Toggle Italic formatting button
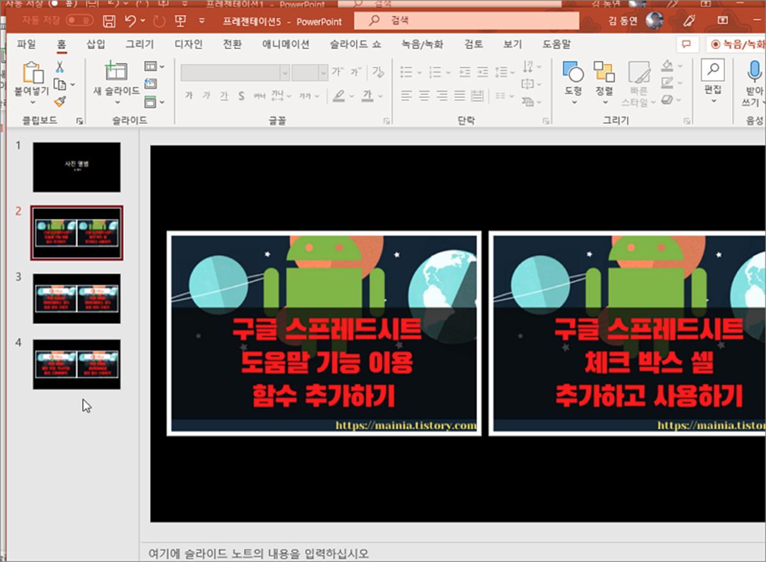 coord(207,96)
